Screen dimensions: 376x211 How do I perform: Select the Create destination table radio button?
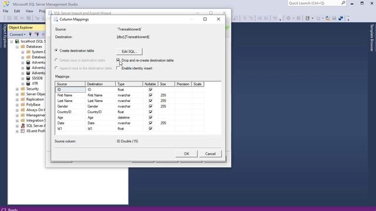tap(56, 50)
